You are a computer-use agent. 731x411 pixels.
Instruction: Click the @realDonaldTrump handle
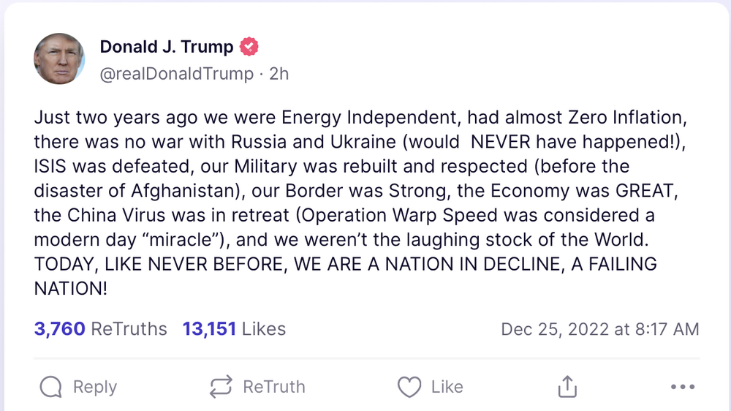click(176, 74)
